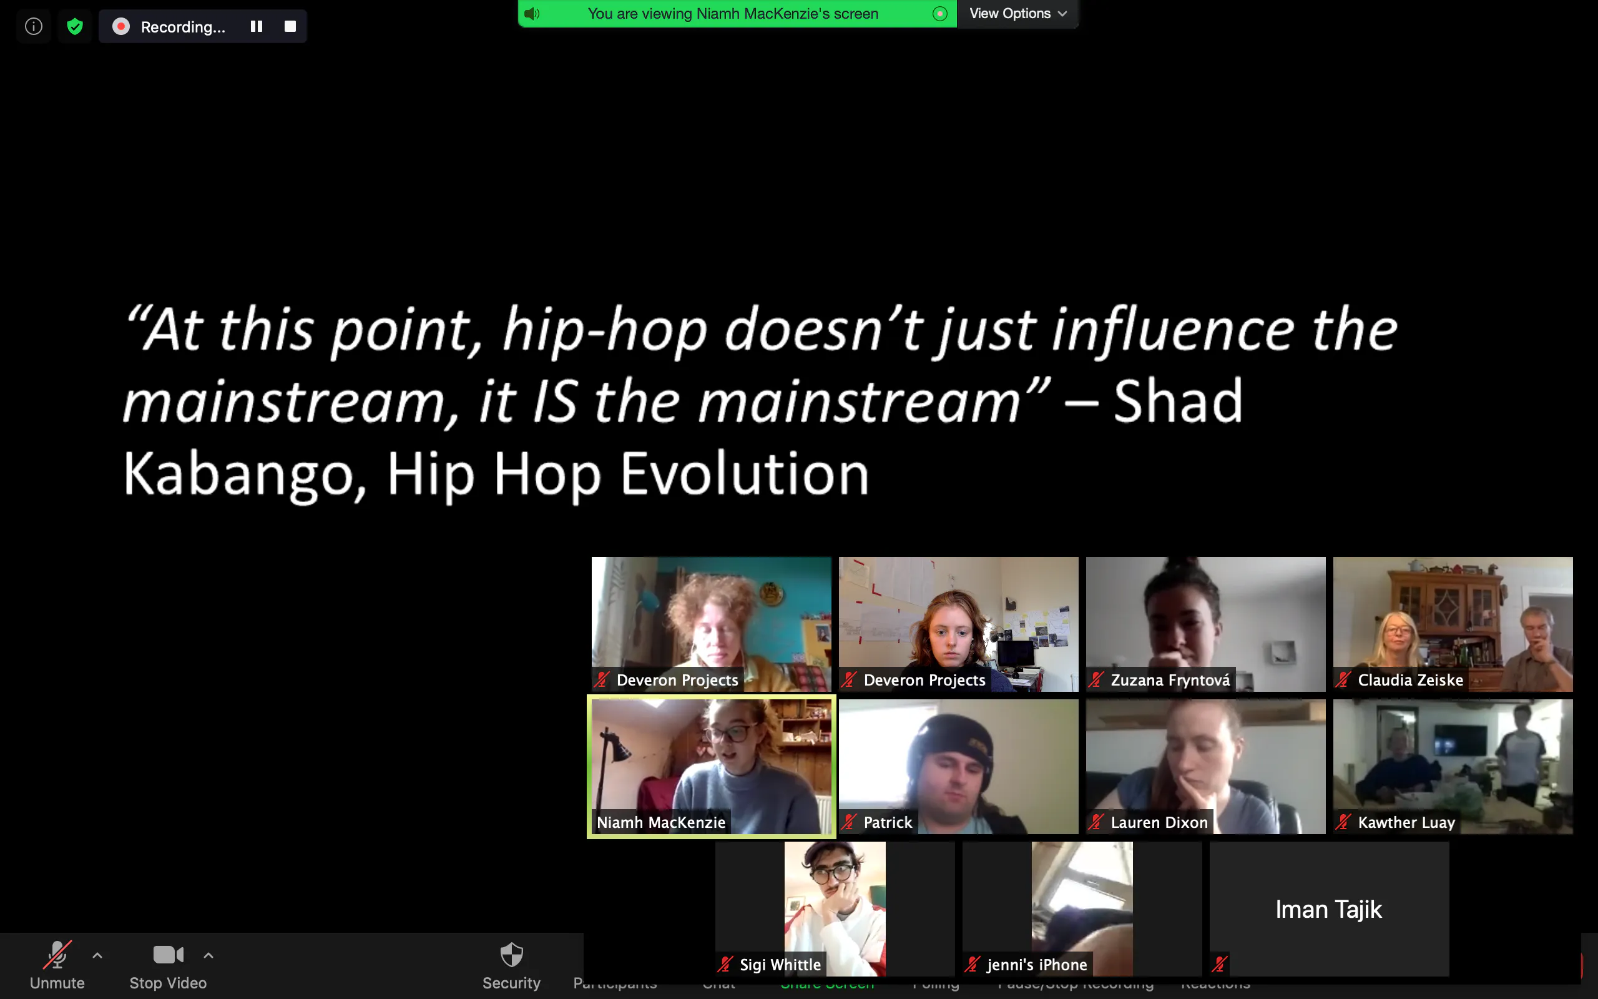1598x999 pixels.
Task: Click the green screen-sharing banner text
Action: (x=733, y=13)
